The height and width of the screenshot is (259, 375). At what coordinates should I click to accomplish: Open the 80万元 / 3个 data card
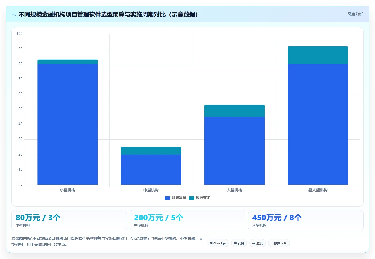click(69, 220)
